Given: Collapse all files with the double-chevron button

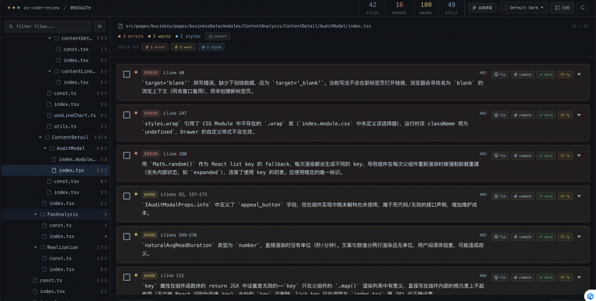Looking at the screenshot, I should tap(99, 27).
